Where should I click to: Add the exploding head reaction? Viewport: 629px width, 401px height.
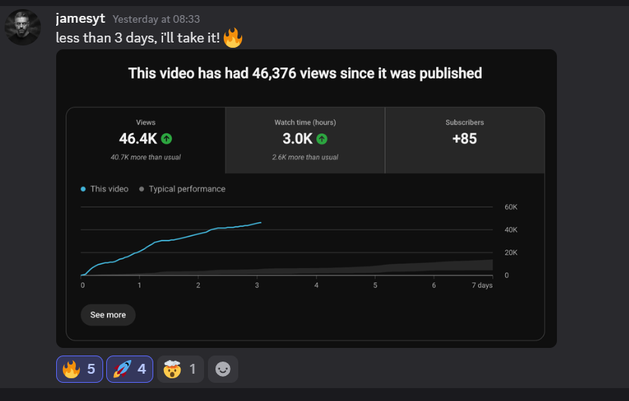click(181, 369)
